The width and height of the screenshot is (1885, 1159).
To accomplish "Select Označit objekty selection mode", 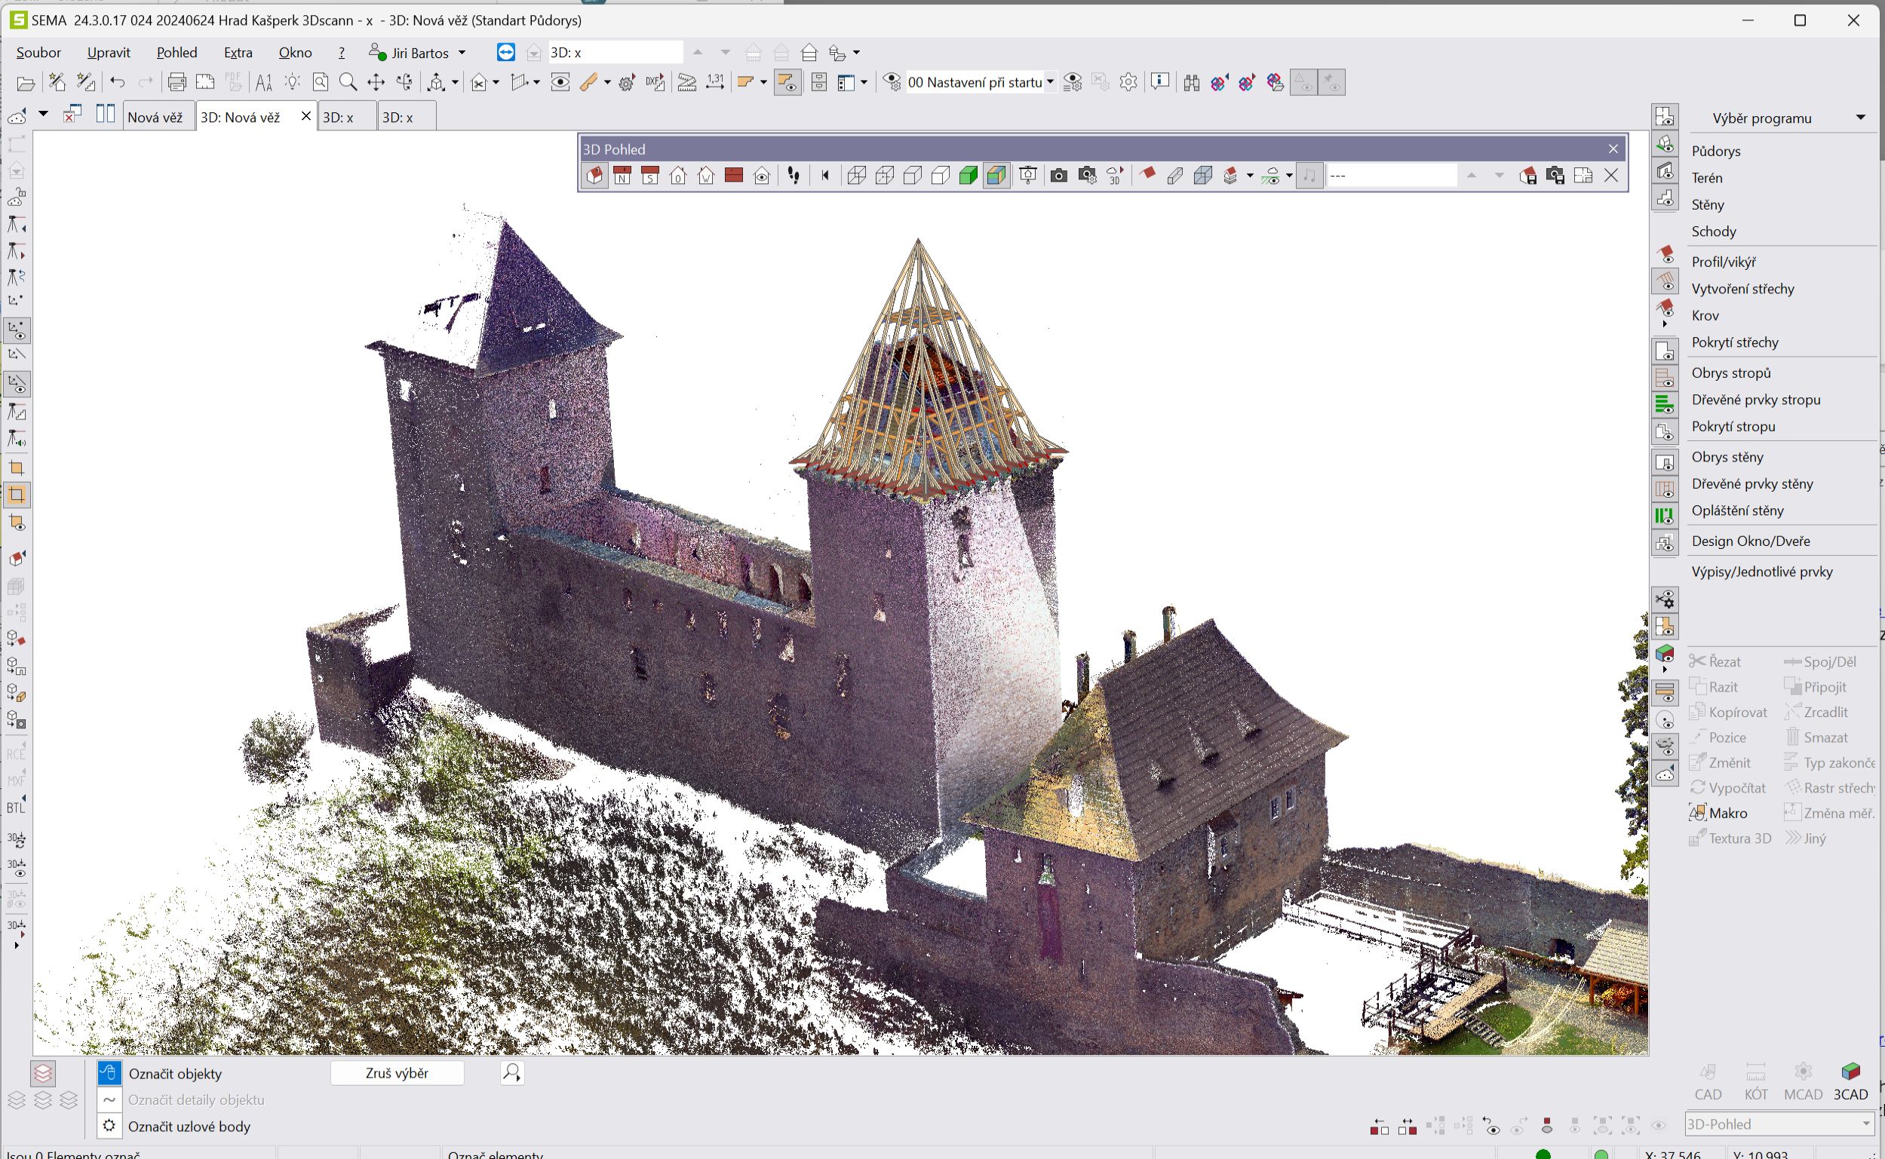I will tap(175, 1073).
